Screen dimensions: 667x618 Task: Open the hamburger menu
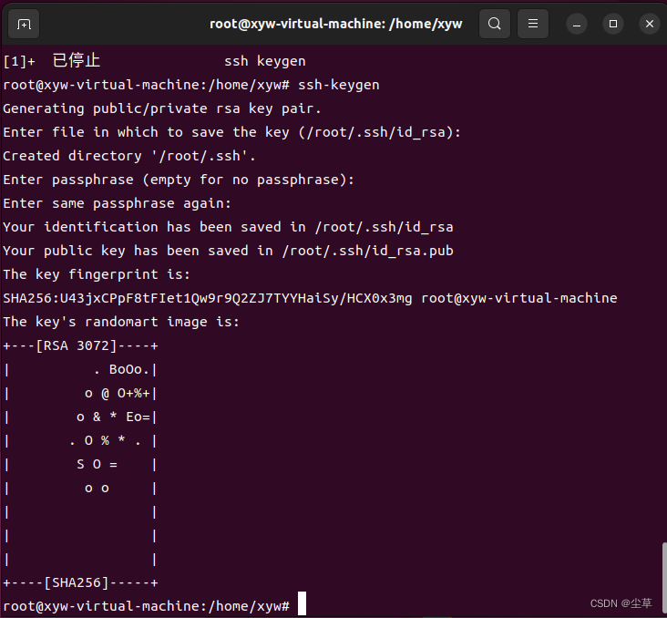(x=532, y=24)
